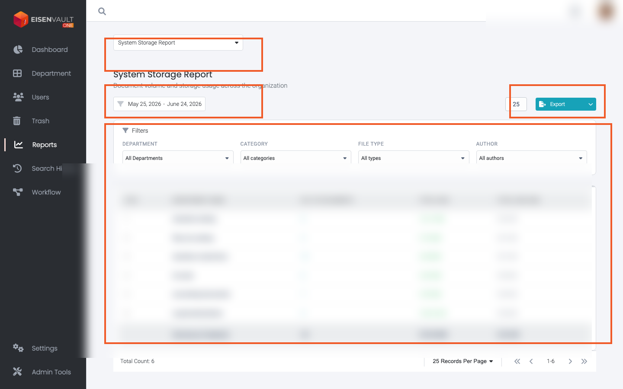Image resolution: width=623 pixels, height=389 pixels.
Task: Go to previous page arrow
Action: [x=531, y=361]
